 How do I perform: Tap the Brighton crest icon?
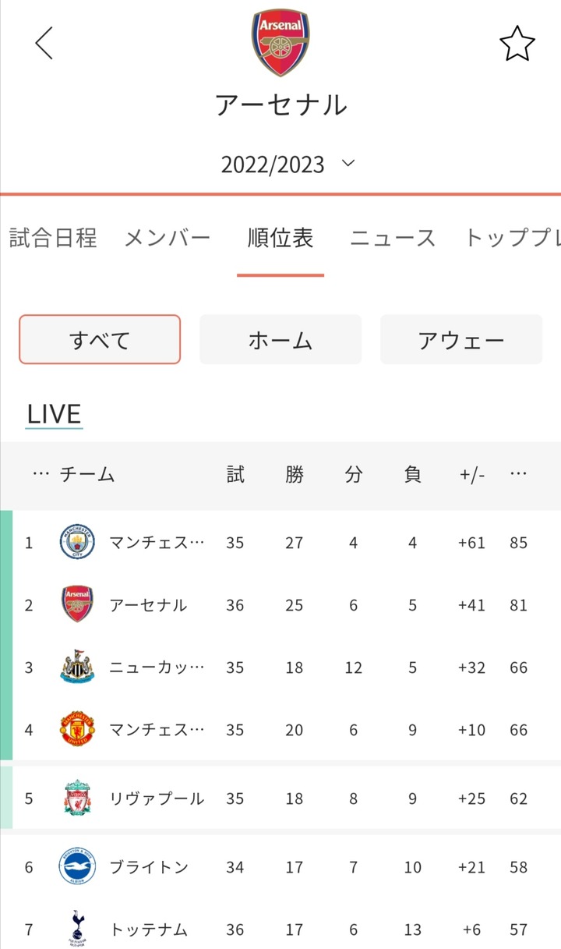77,867
